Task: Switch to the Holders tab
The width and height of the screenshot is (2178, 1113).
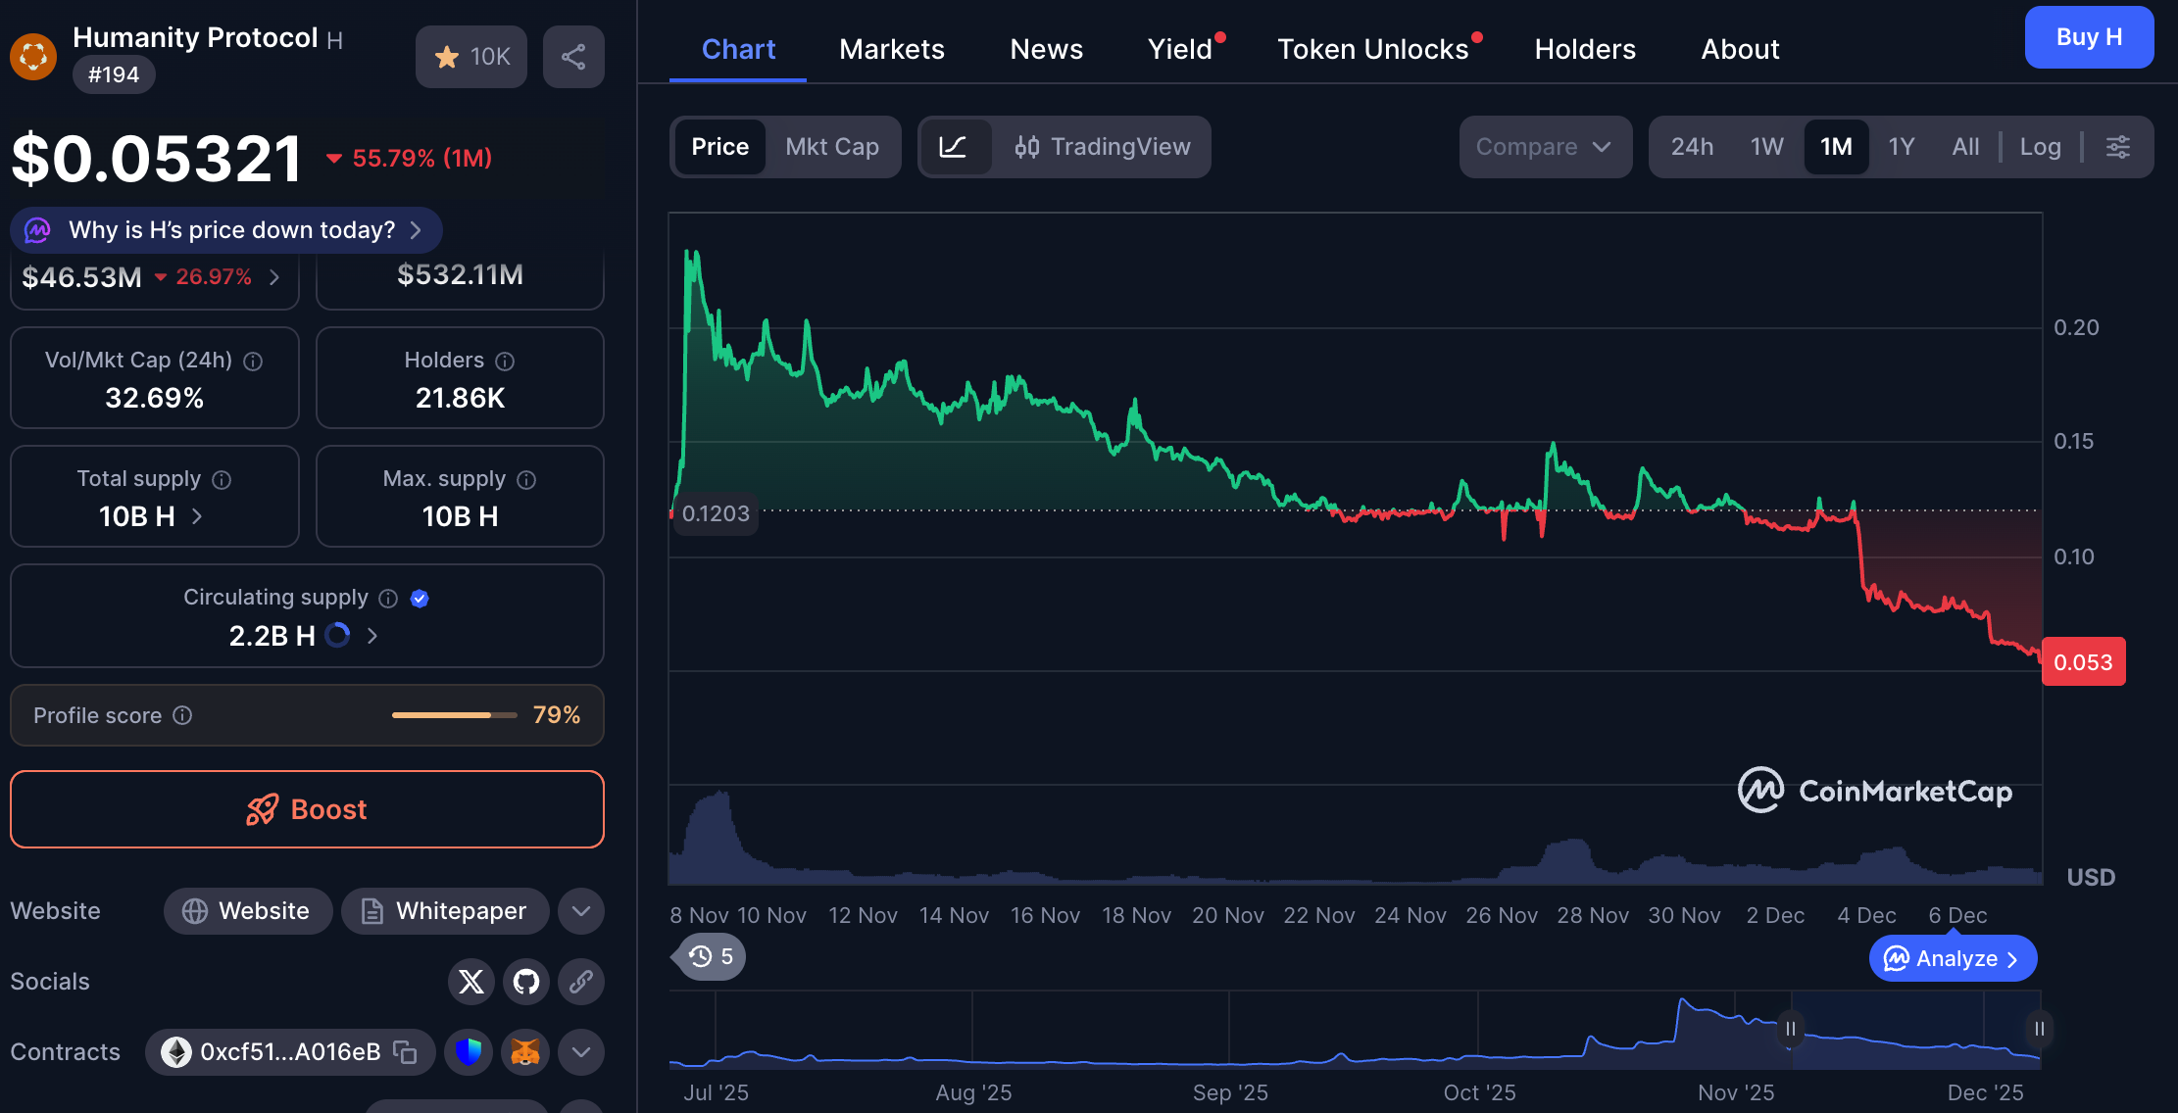Action: 1585,49
